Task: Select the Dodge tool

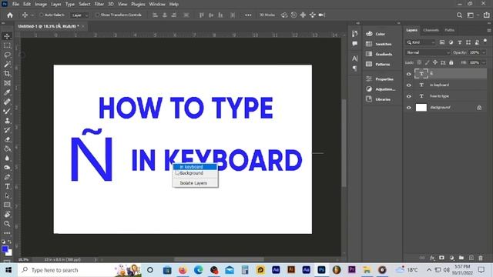Action: (x=7, y=168)
